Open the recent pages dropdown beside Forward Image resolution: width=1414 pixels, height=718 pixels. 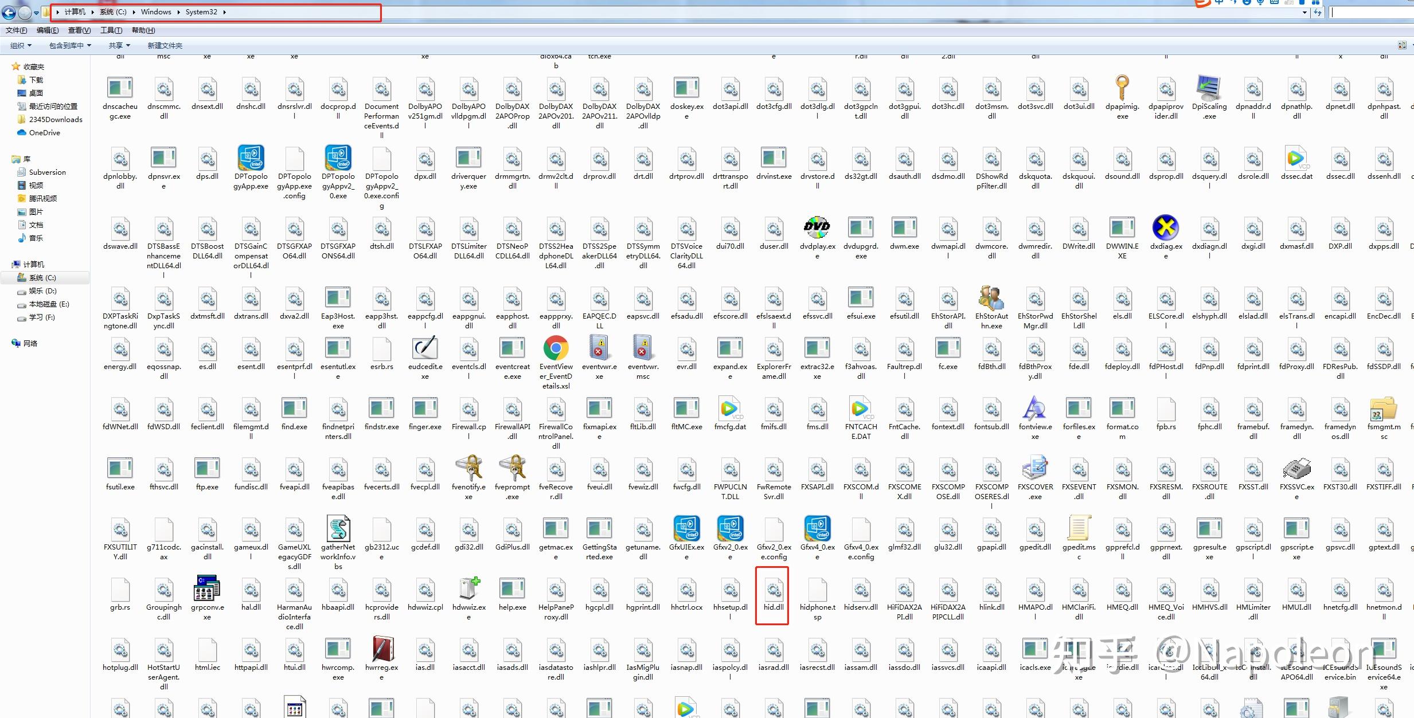pyautogui.click(x=36, y=12)
